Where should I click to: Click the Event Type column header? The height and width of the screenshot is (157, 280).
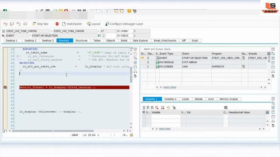[170, 54]
